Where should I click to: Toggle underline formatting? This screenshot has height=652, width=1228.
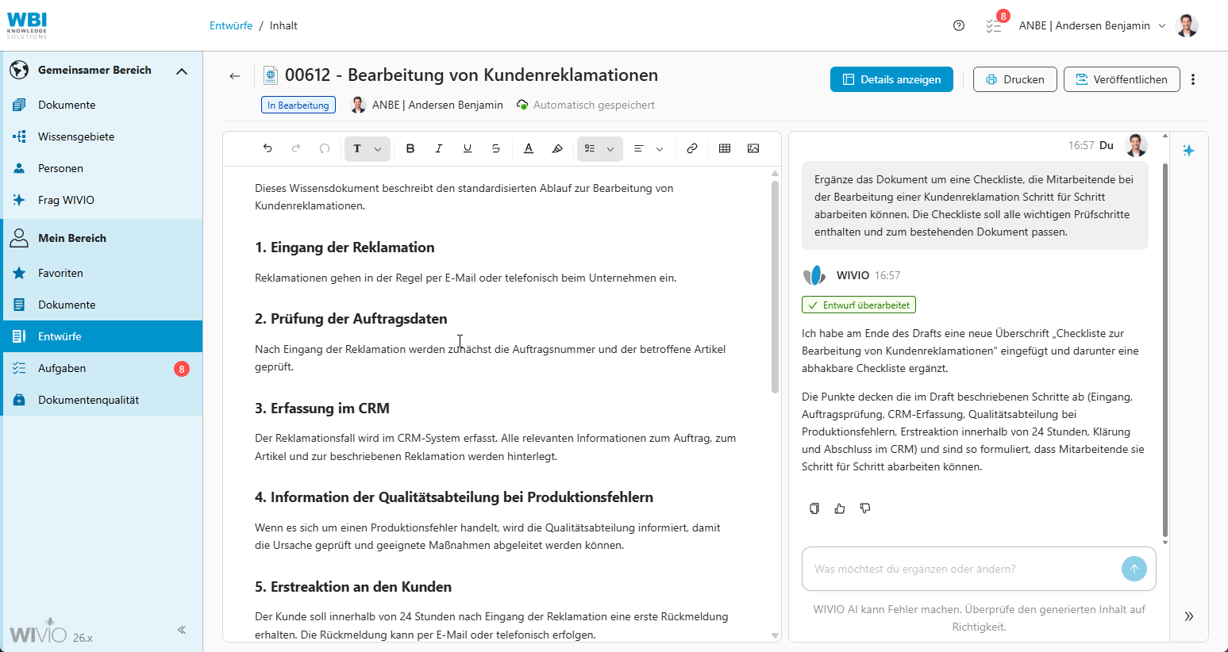tap(468, 148)
